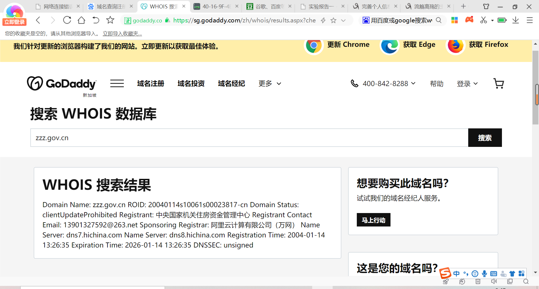Toggle Sogou Chinese/English mode (中)
539x289 pixels.
click(456, 274)
